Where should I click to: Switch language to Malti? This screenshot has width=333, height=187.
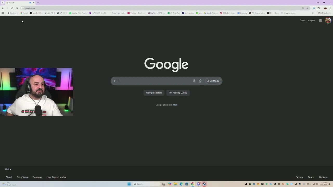point(175,105)
